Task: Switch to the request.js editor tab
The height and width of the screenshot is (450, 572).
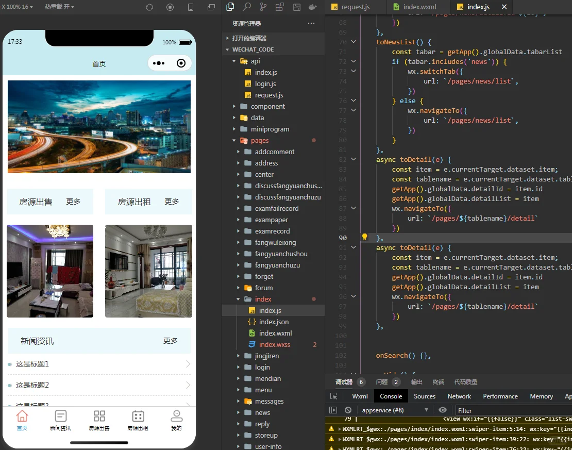Action: tap(351, 7)
